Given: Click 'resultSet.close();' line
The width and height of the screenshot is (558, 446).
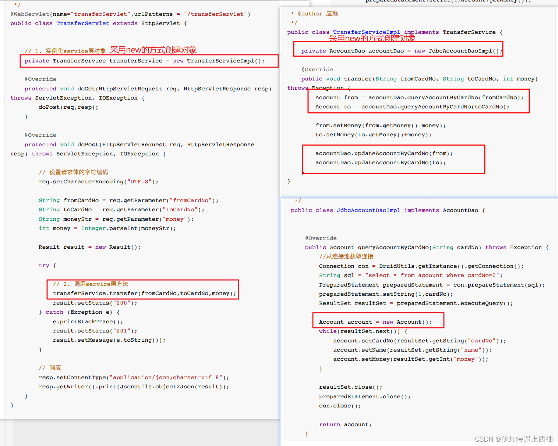Looking at the screenshot, I should pos(351,387).
